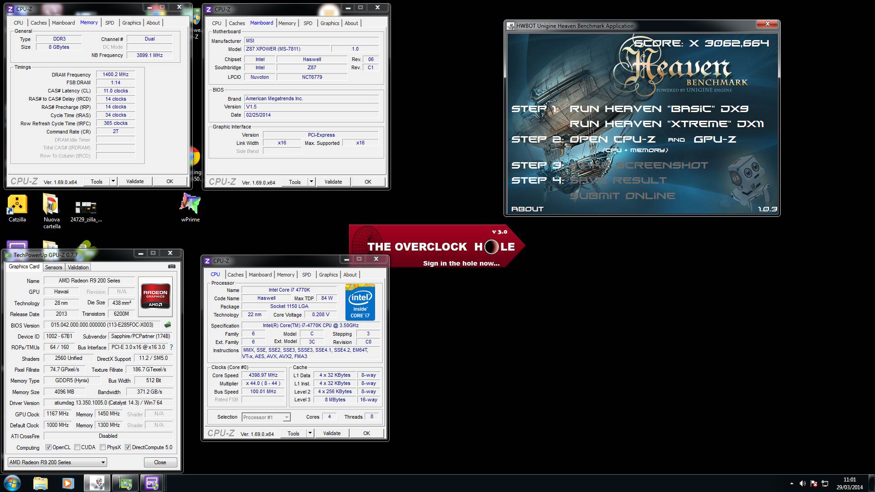This screenshot has width=875, height=492.
Task: Click OK in Mainboard CPU-Z window
Action: pos(368,182)
